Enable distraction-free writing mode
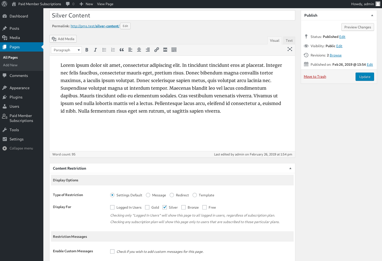 (290, 49)
